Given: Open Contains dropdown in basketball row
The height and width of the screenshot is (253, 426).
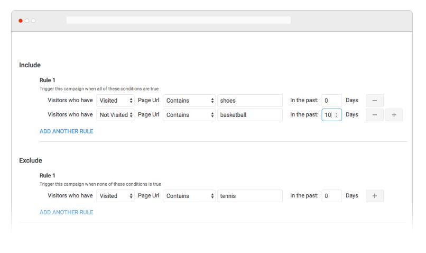Looking at the screenshot, I should [189, 115].
